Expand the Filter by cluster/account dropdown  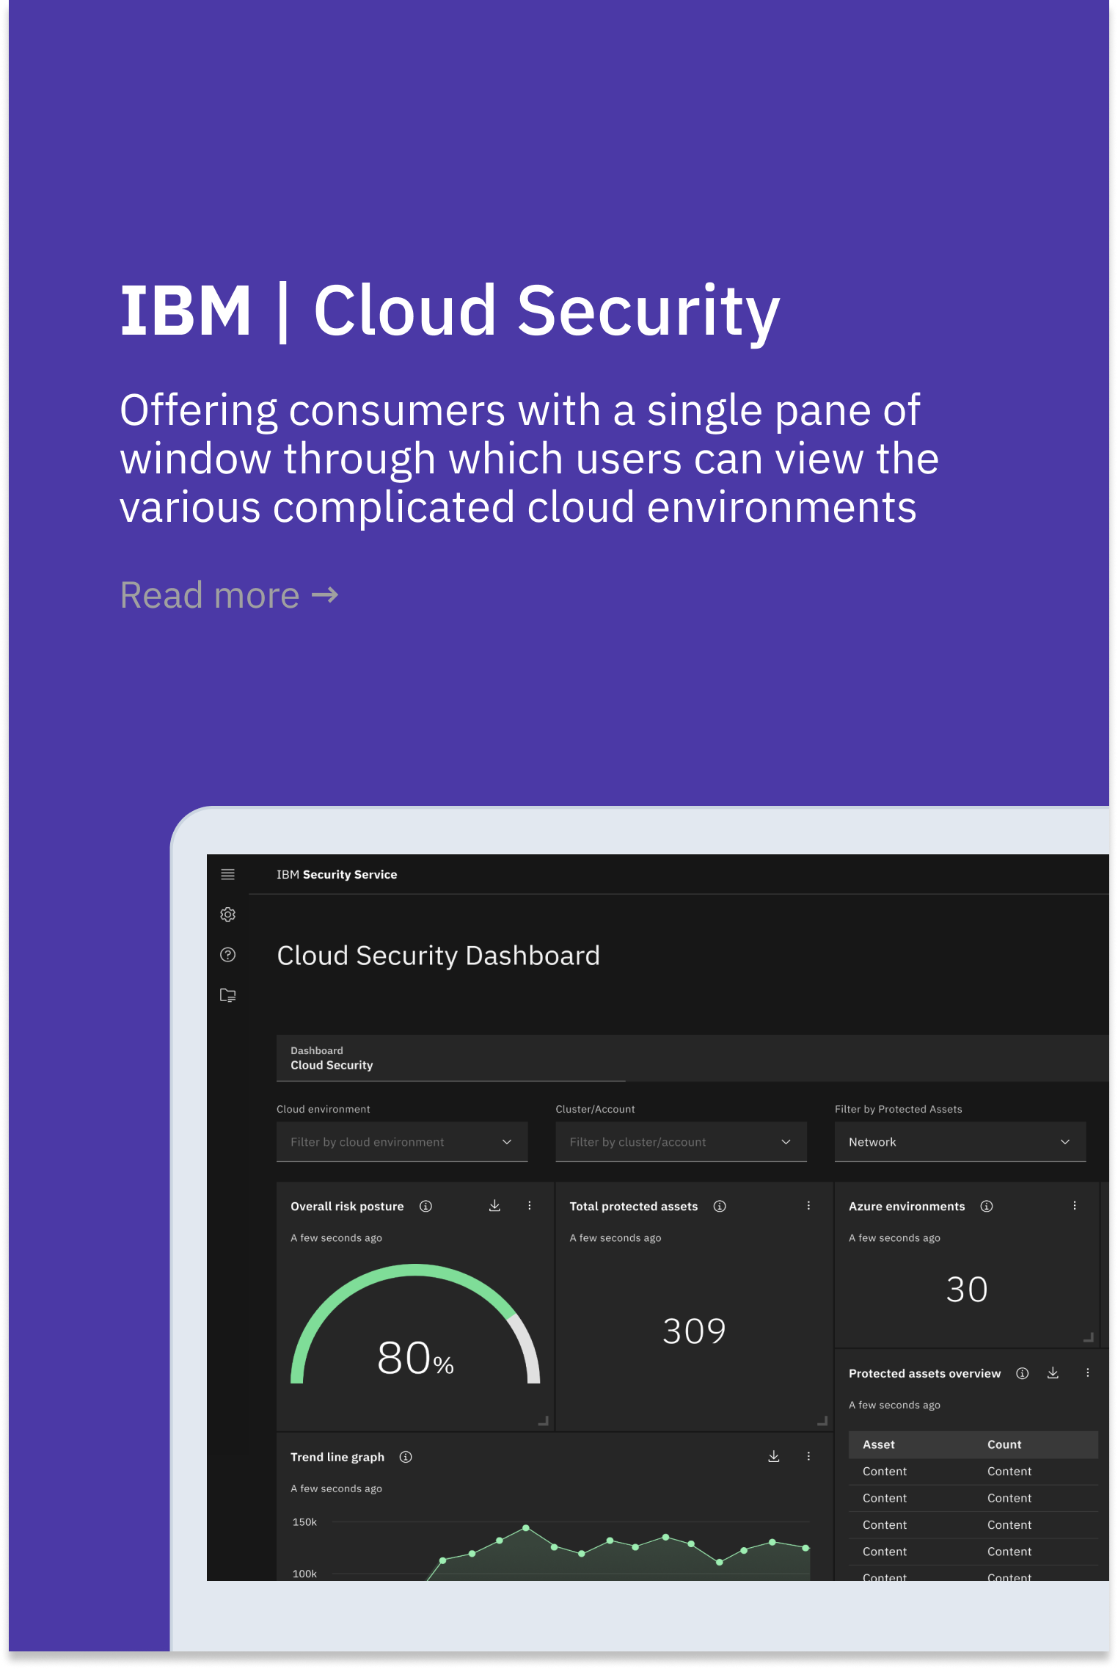pos(681,1142)
